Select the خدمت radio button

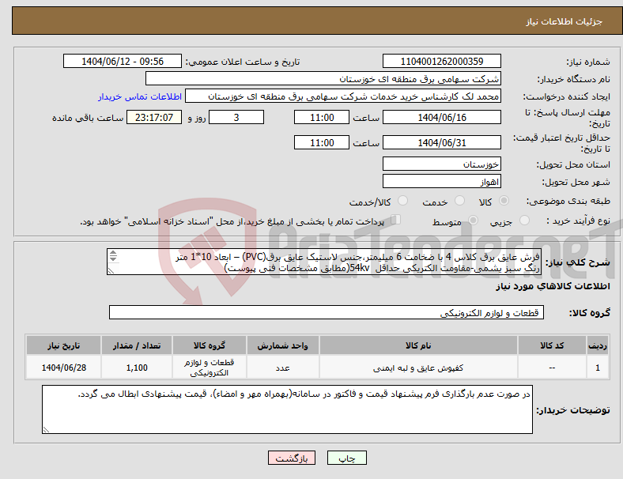pyautogui.click(x=459, y=201)
